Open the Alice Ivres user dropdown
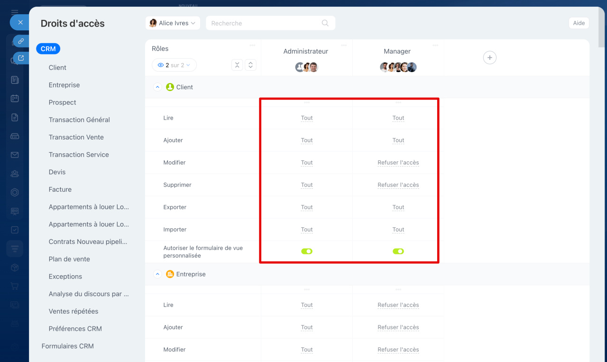607x362 pixels. click(x=173, y=23)
